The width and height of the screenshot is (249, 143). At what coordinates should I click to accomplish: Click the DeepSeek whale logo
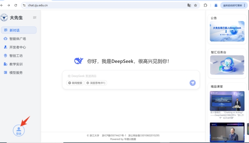[79, 61]
